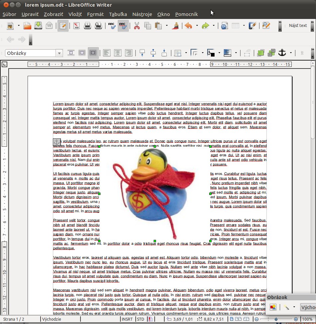Toggle wrap through for the image
Viewport: 316px width, 324px height.
93,53
